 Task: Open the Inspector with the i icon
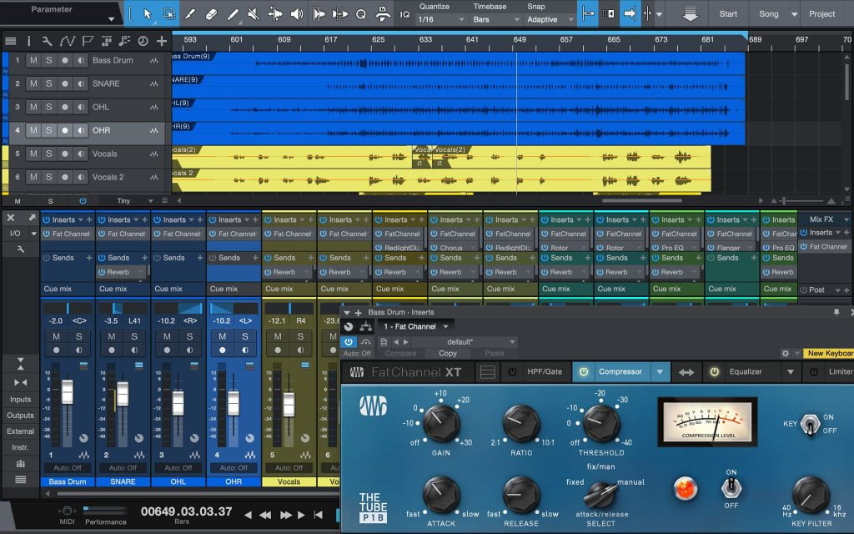[x=29, y=41]
